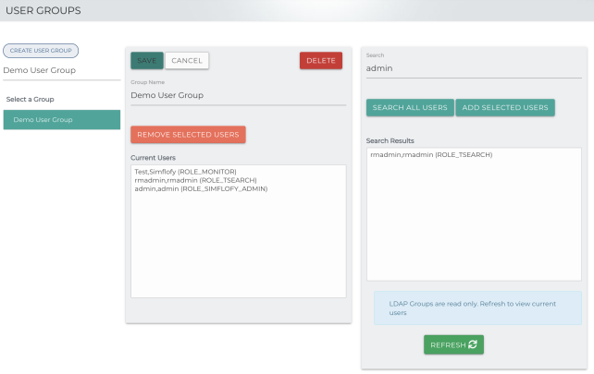
Task: Click Remove Selected Users button
Action: tap(188, 135)
